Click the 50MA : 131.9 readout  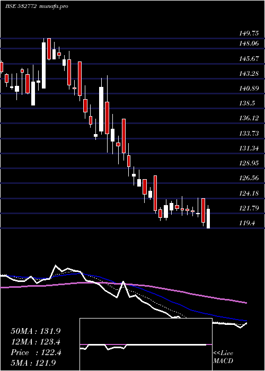36,331
